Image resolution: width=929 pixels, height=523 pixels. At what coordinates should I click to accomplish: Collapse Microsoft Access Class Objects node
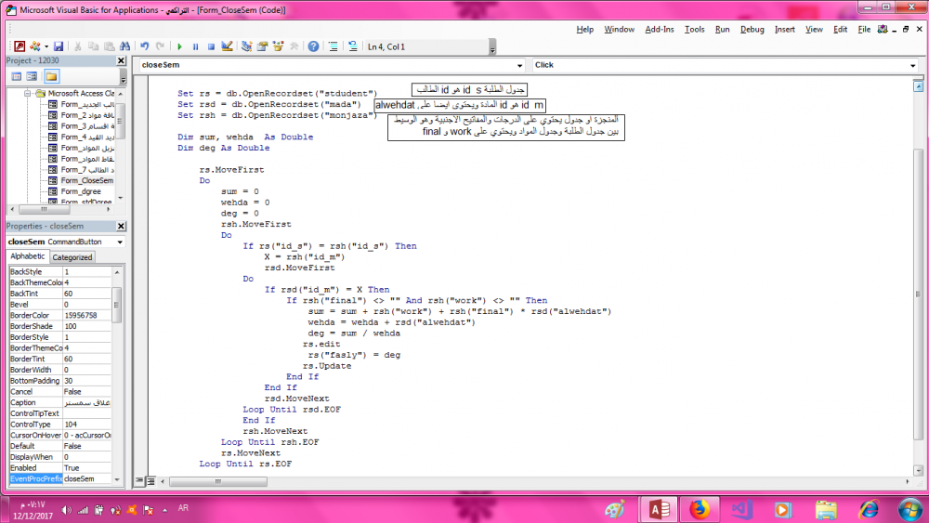click(x=27, y=94)
